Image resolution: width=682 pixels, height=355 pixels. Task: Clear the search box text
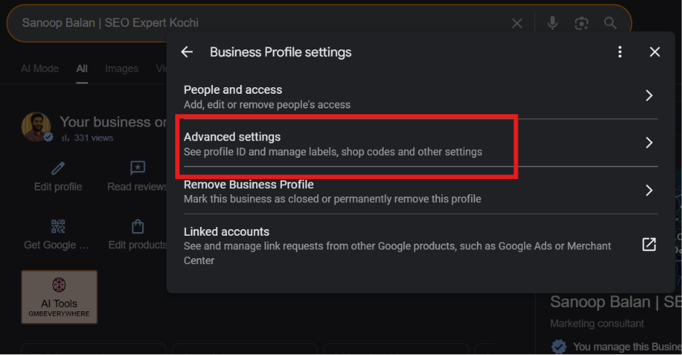click(517, 23)
